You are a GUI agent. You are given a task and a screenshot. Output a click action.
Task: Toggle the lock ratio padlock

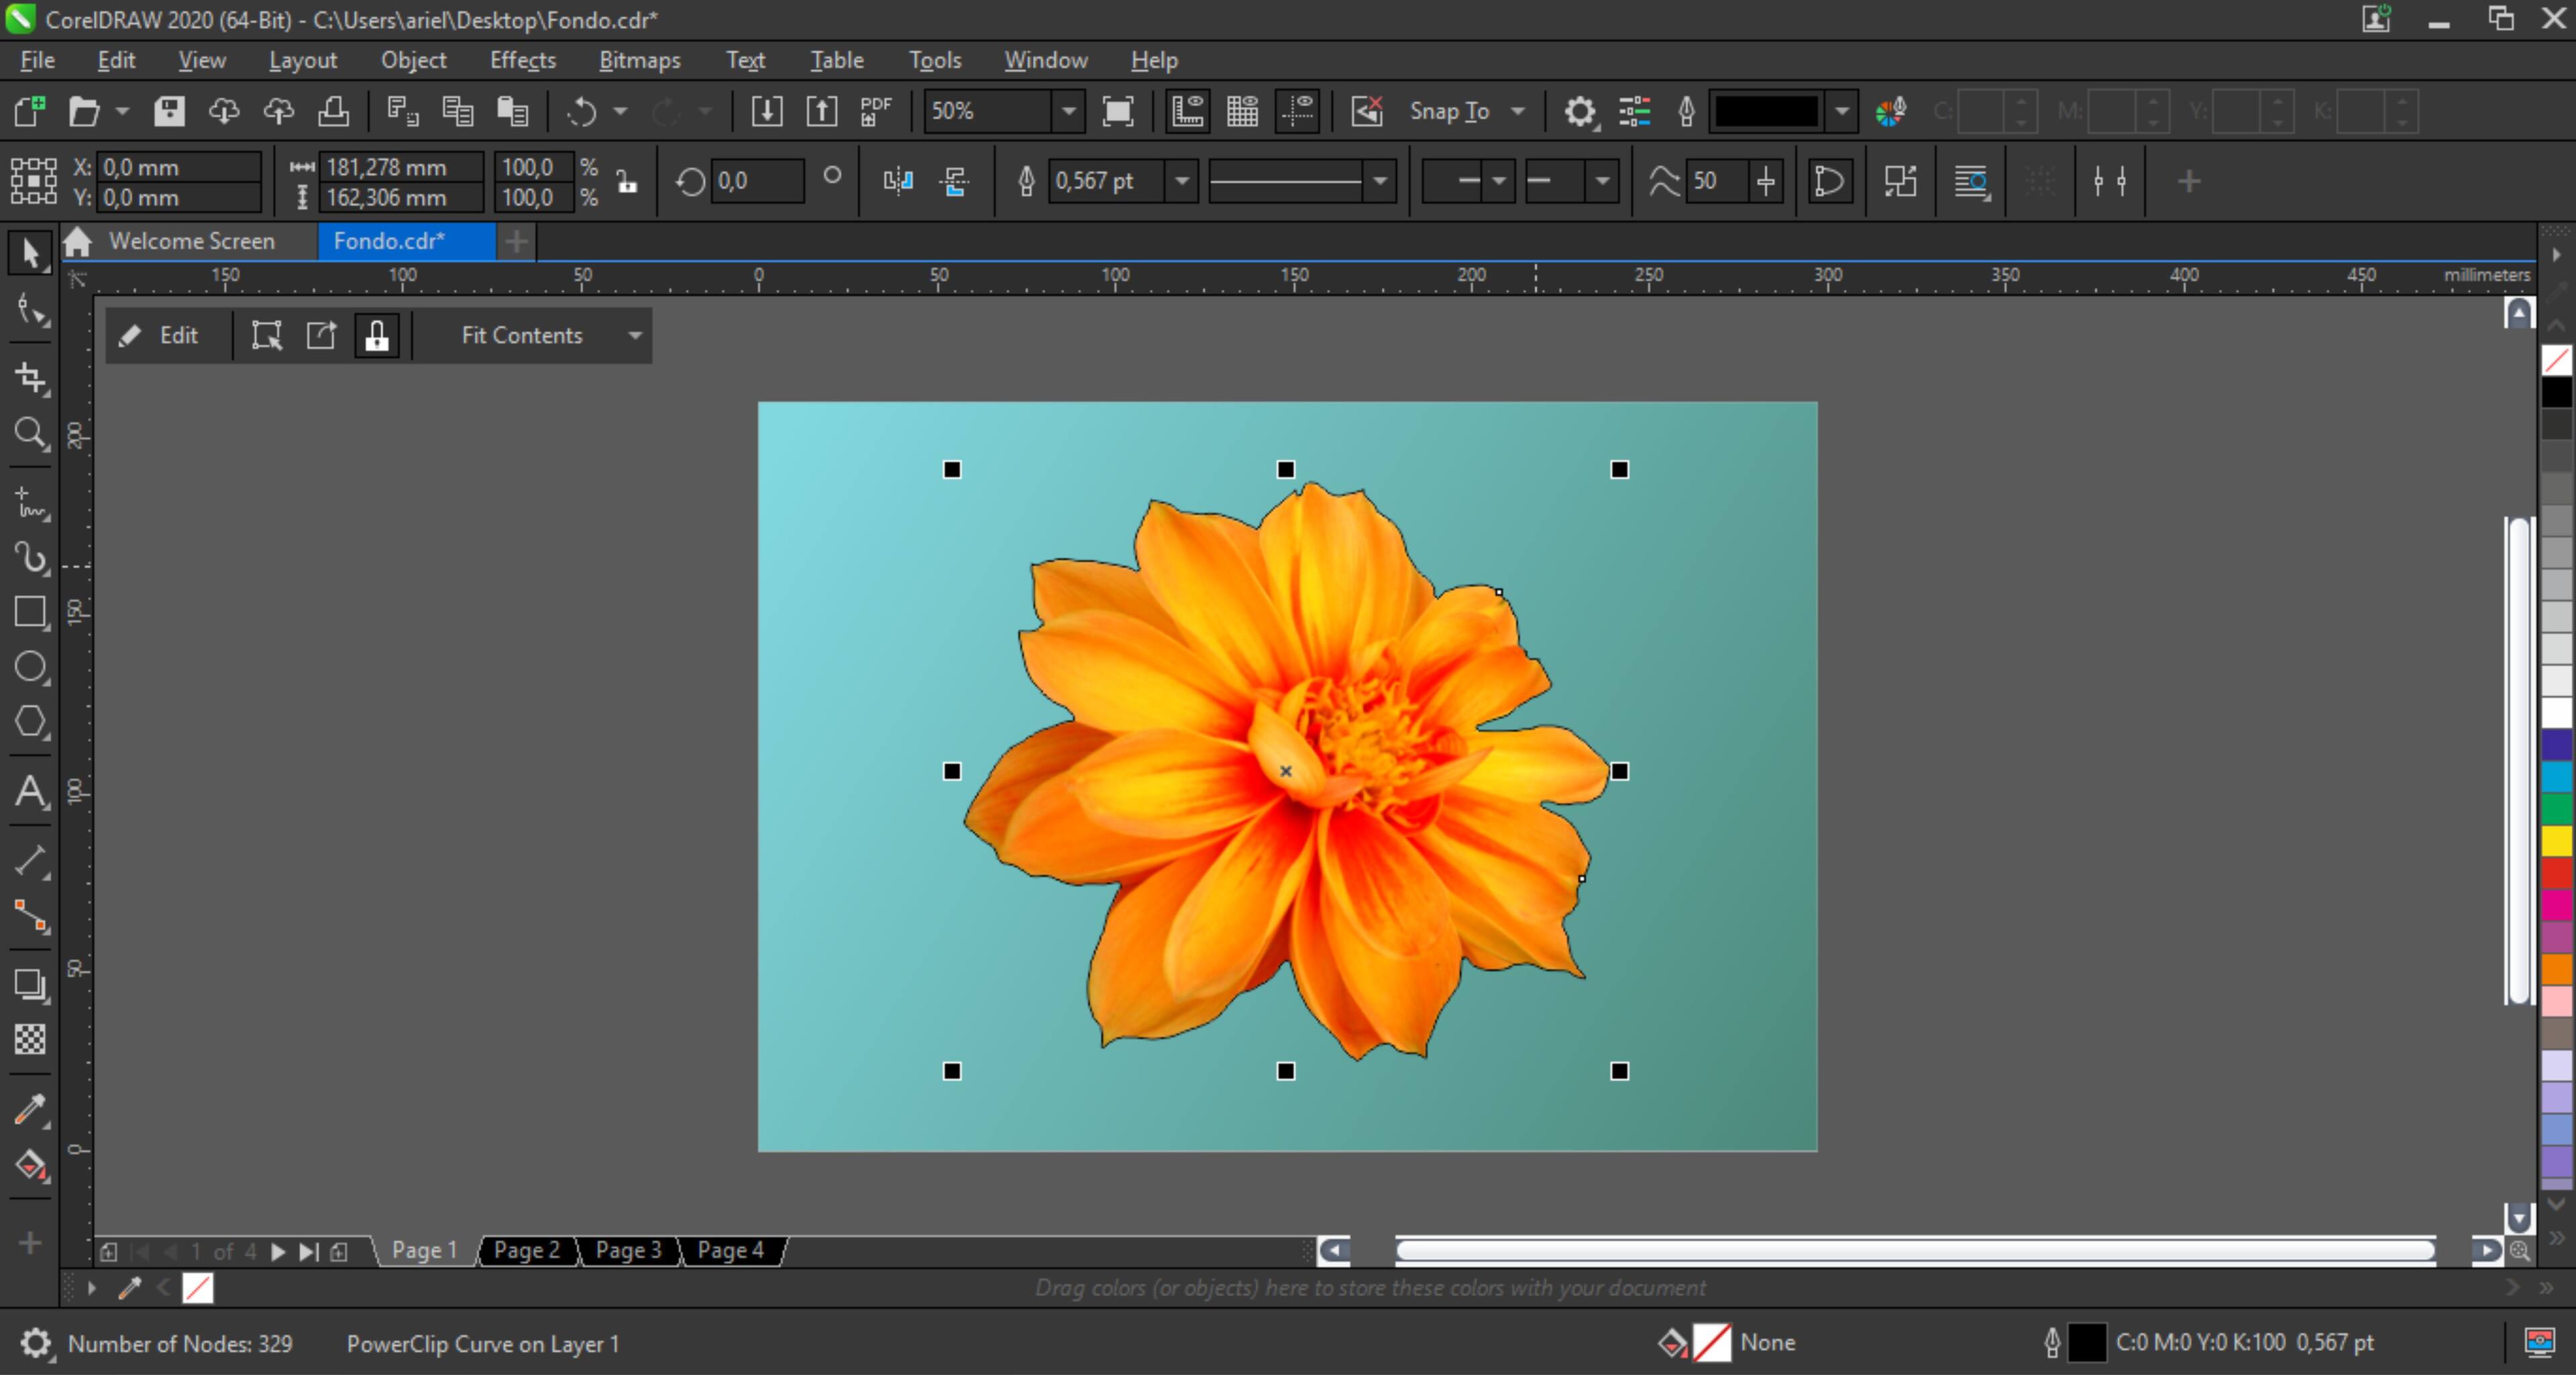[627, 182]
